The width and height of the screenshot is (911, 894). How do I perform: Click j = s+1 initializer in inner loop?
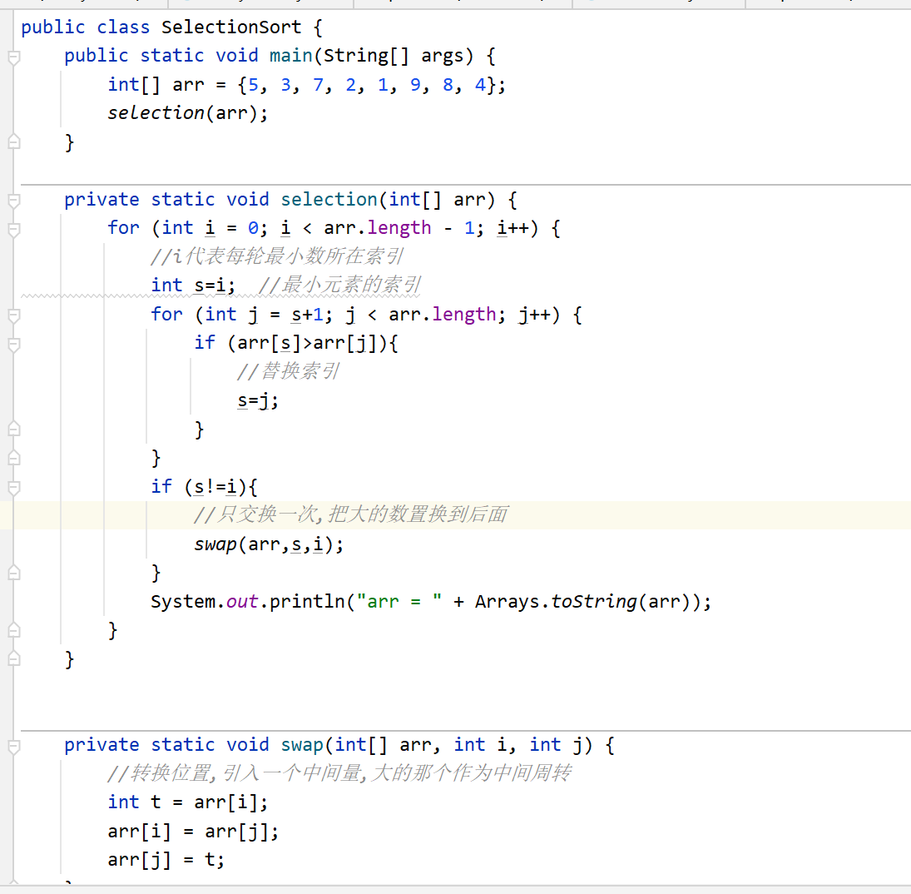[285, 315]
